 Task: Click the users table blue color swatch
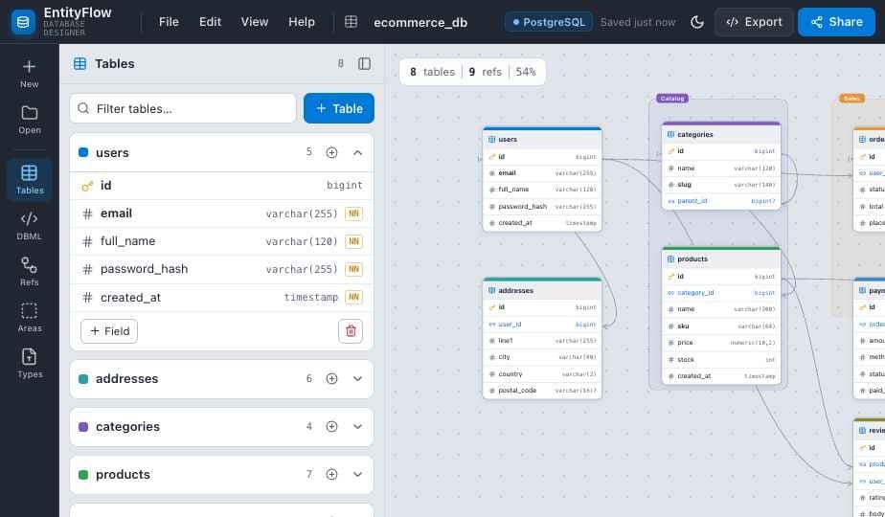click(x=83, y=152)
